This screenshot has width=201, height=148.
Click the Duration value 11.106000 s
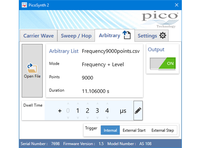pyautogui.click(x=96, y=91)
